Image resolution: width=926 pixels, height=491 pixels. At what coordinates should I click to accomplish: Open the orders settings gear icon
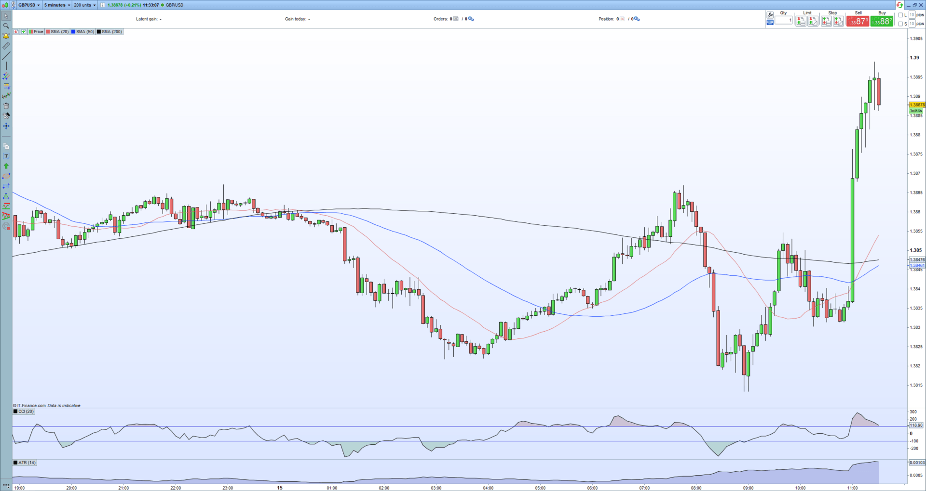click(471, 19)
